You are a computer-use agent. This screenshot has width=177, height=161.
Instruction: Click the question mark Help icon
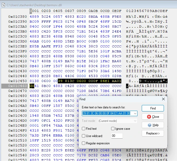pos(149,125)
